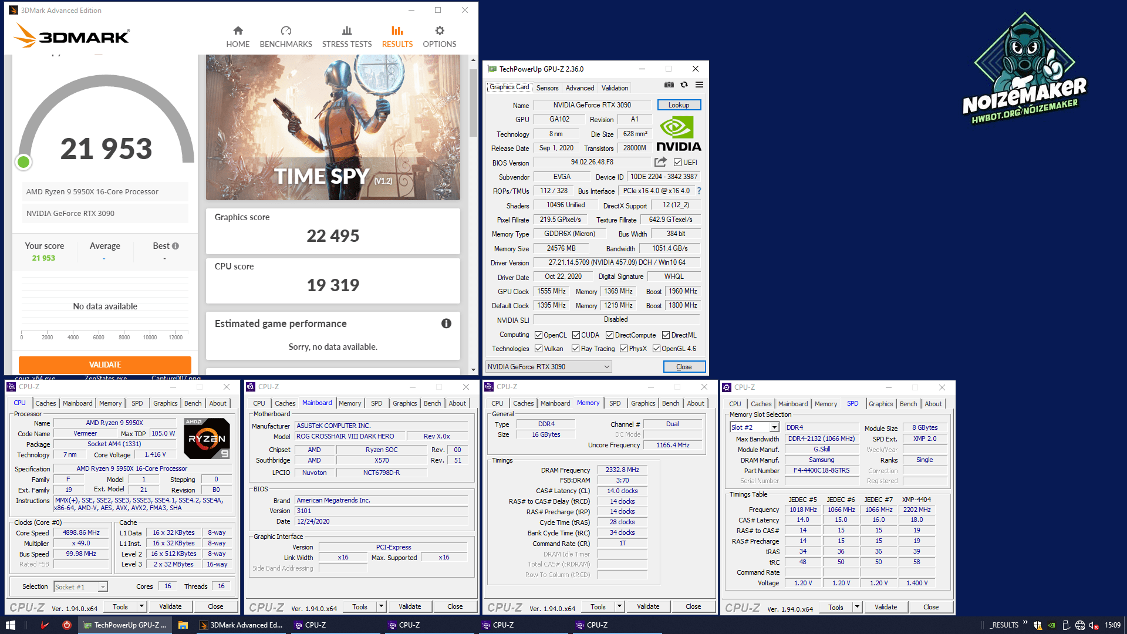Image resolution: width=1127 pixels, height=634 pixels.
Task: Click the Ryzen logo in CPU-Z
Action: 207,438
